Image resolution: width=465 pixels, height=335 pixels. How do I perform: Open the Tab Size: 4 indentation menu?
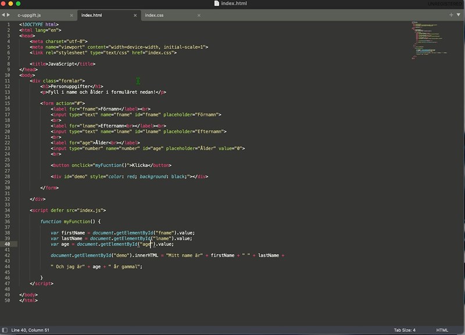[405, 330]
